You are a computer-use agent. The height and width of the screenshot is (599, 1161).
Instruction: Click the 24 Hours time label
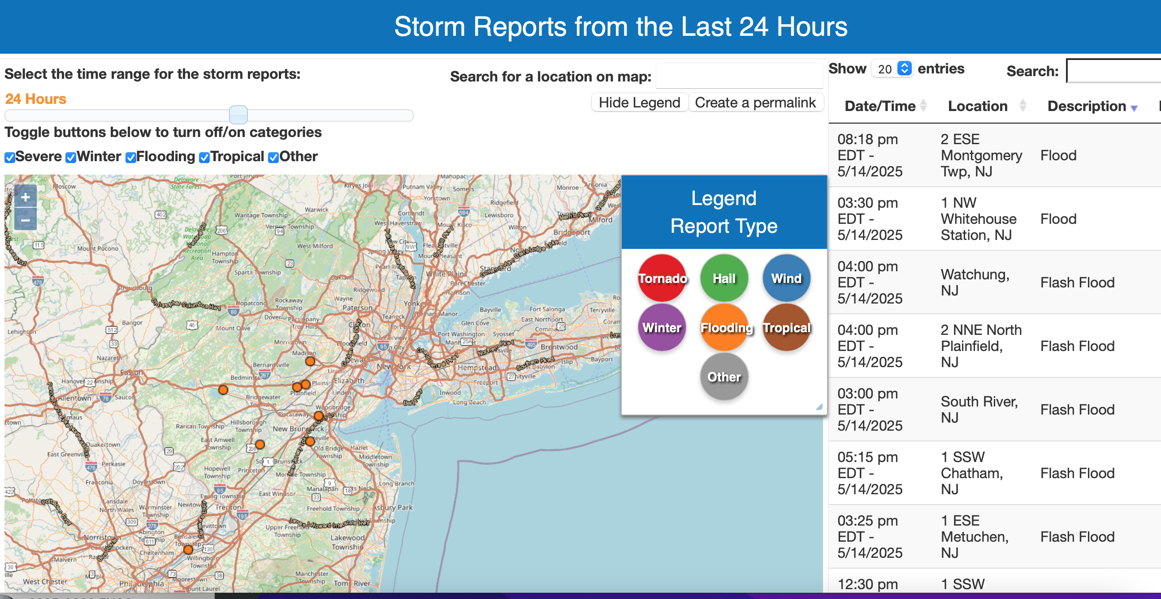click(x=35, y=98)
